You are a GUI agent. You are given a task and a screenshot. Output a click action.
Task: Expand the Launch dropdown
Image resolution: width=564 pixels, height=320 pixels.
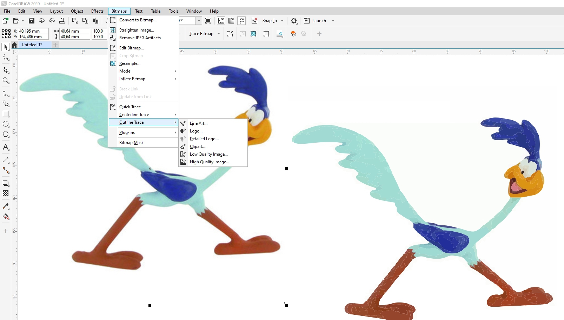point(333,21)
